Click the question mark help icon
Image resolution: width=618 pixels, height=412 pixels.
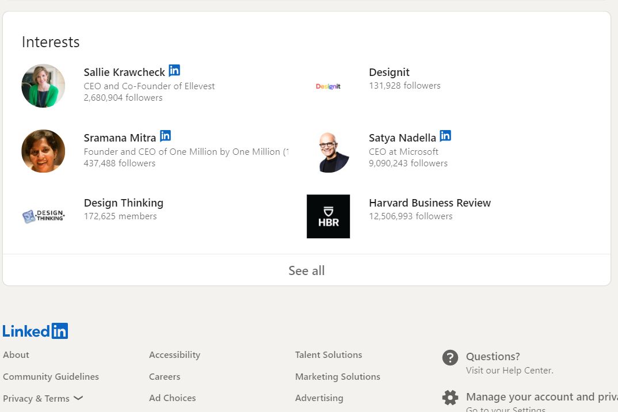click(450, 357)
